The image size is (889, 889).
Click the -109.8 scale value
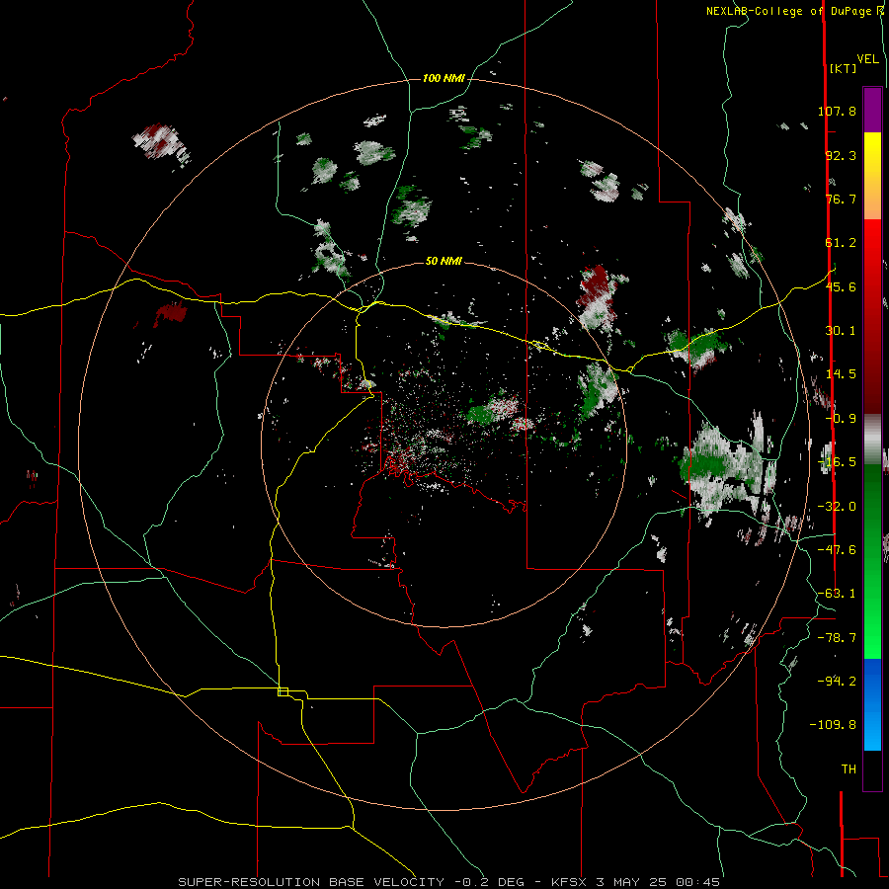[833, 725]
